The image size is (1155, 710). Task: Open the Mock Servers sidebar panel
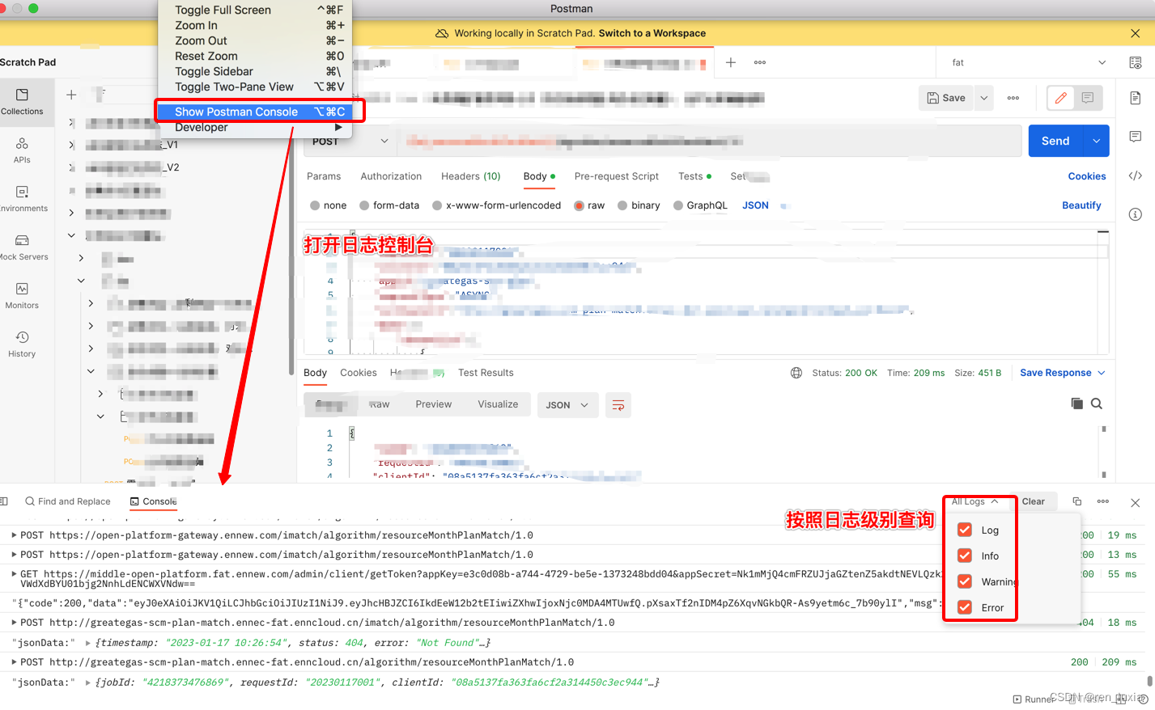pos(22,247)
